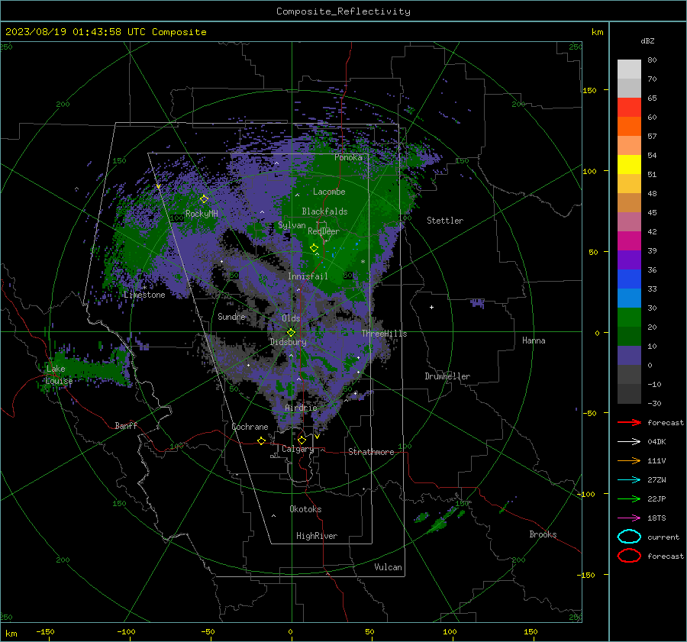Select the dark gray -10 to -30 swatch
Image resolution: width=687 pixels, height=642 pixels.
tap(629, 394)
